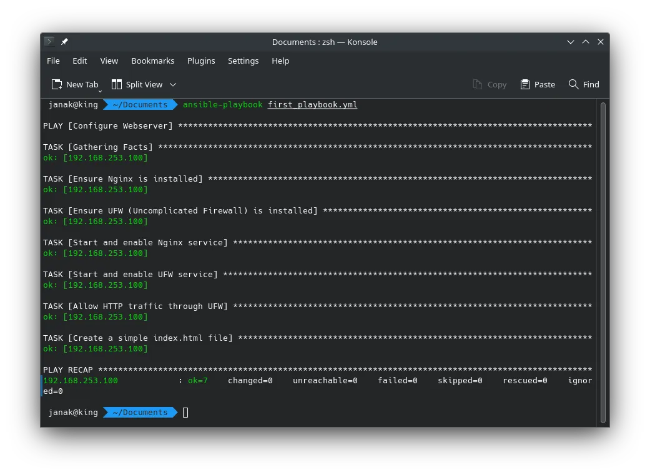Open the Find search tool
The width and height of the screenshot is (650, 475).
pyautogui.click(x=584, y=84)
